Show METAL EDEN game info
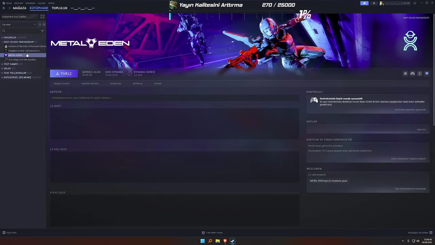 [420, 73]
